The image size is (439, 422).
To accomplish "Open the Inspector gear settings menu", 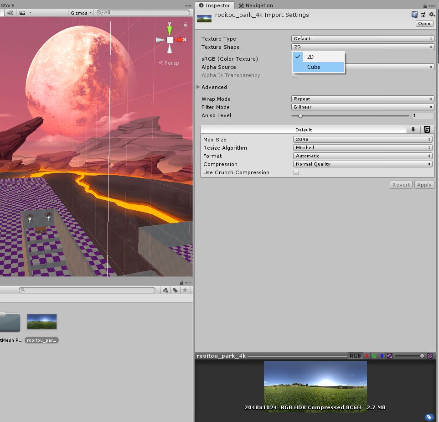I will click(431, 15).
